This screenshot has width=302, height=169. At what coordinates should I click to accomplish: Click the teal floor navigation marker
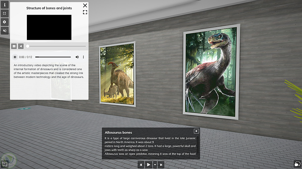(24, 109)
